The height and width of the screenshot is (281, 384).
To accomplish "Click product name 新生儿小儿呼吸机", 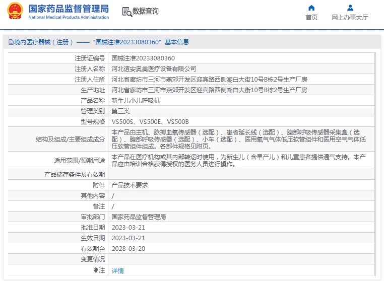I will point(136,101).
